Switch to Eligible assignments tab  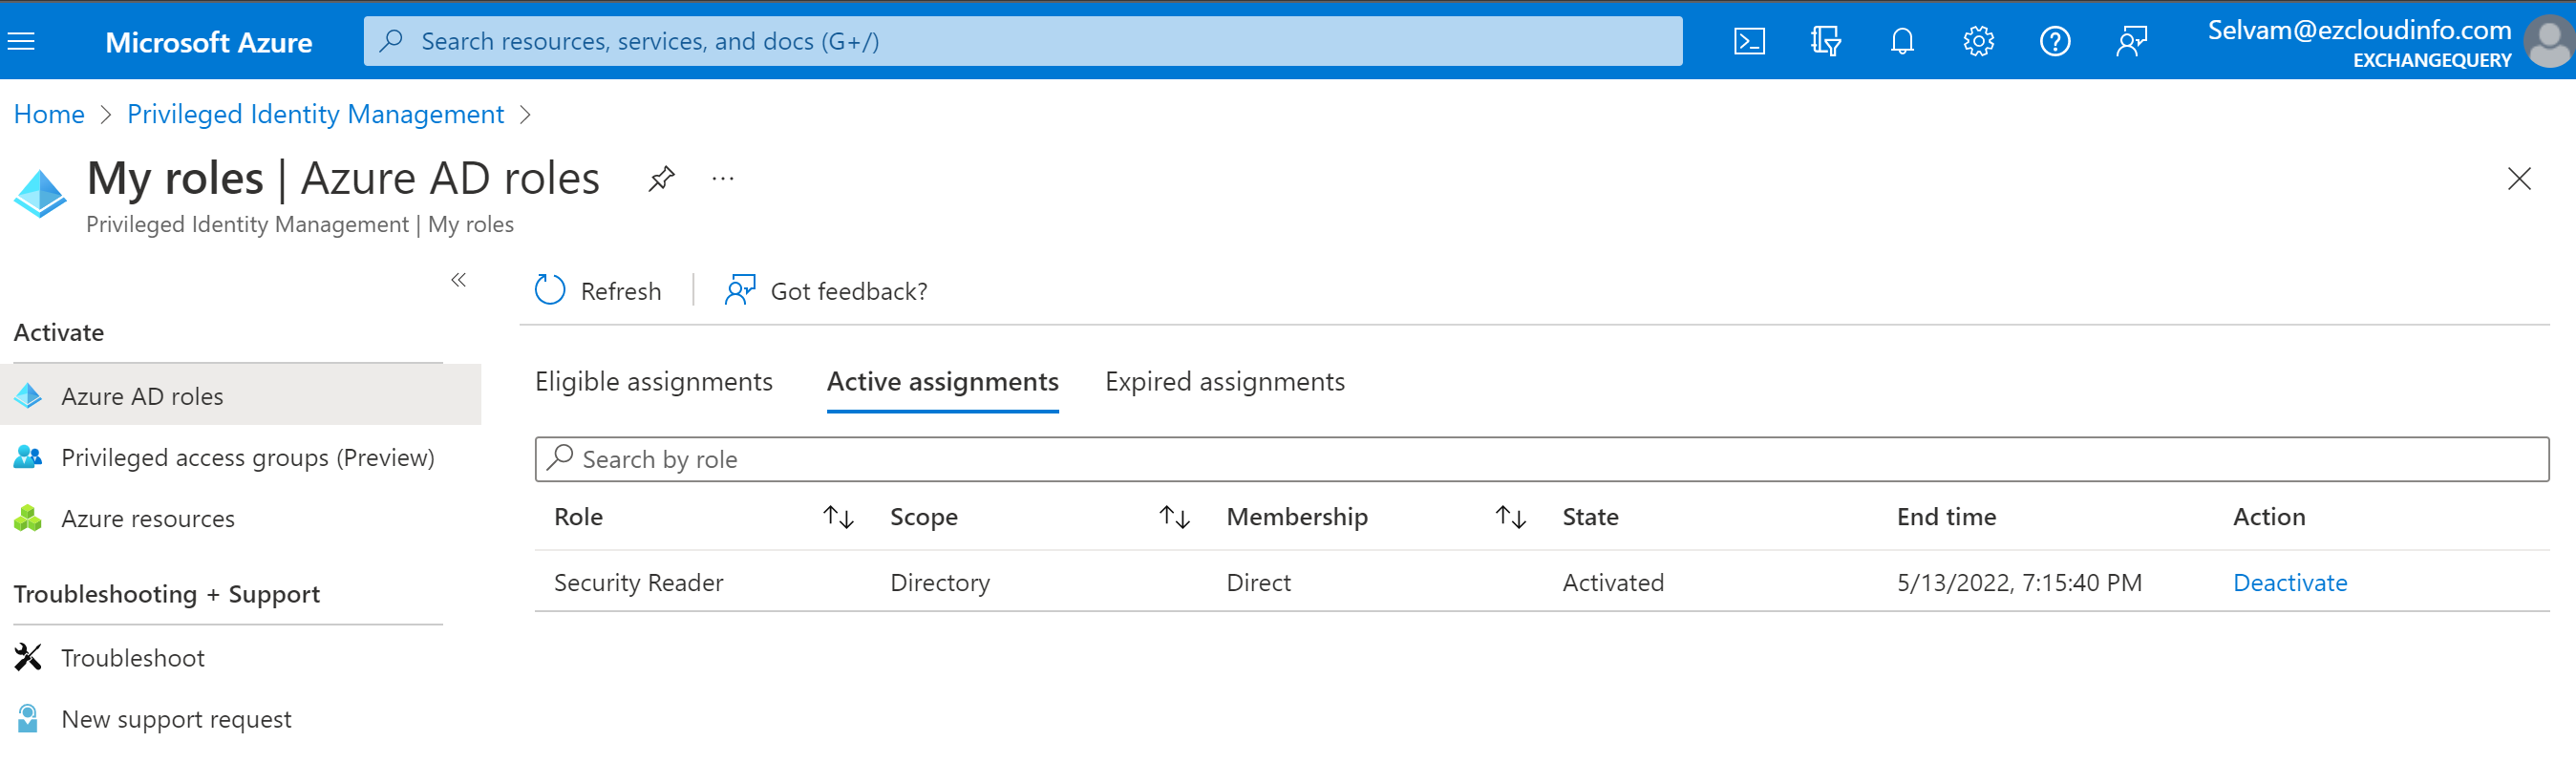pyautogui.click(x=653, y=382)
